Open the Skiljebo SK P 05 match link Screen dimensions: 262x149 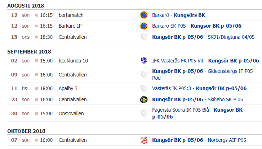tap(197, 99)
